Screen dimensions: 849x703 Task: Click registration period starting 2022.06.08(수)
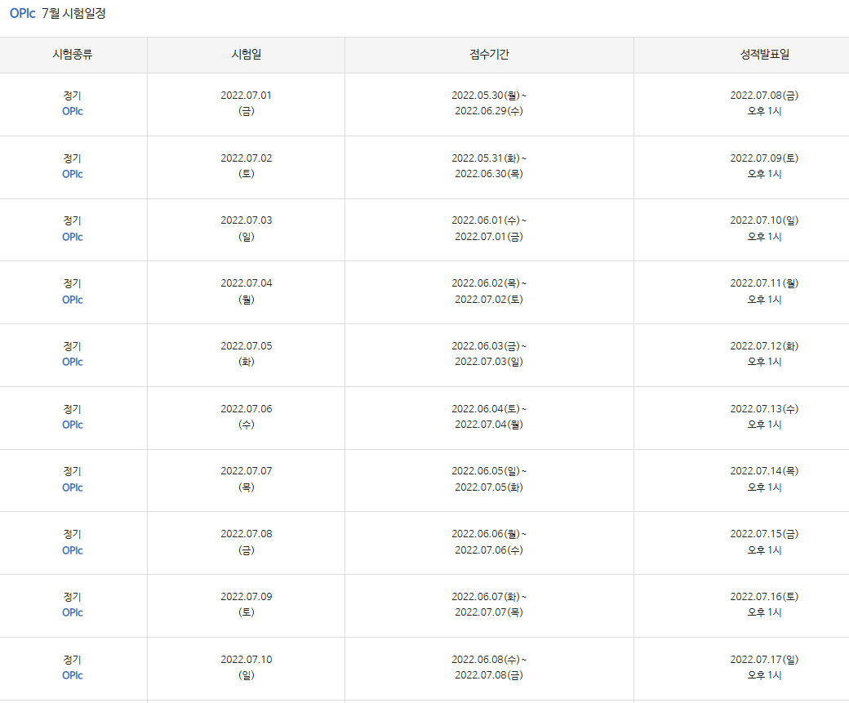coord(489,667)
